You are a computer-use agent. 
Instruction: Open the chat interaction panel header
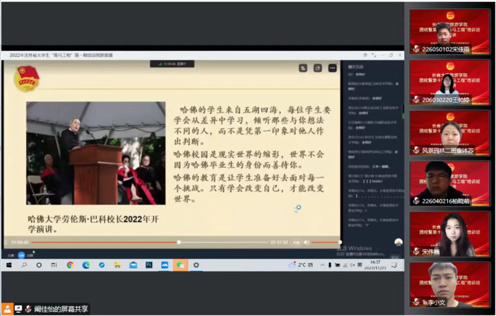click(356, 67)
